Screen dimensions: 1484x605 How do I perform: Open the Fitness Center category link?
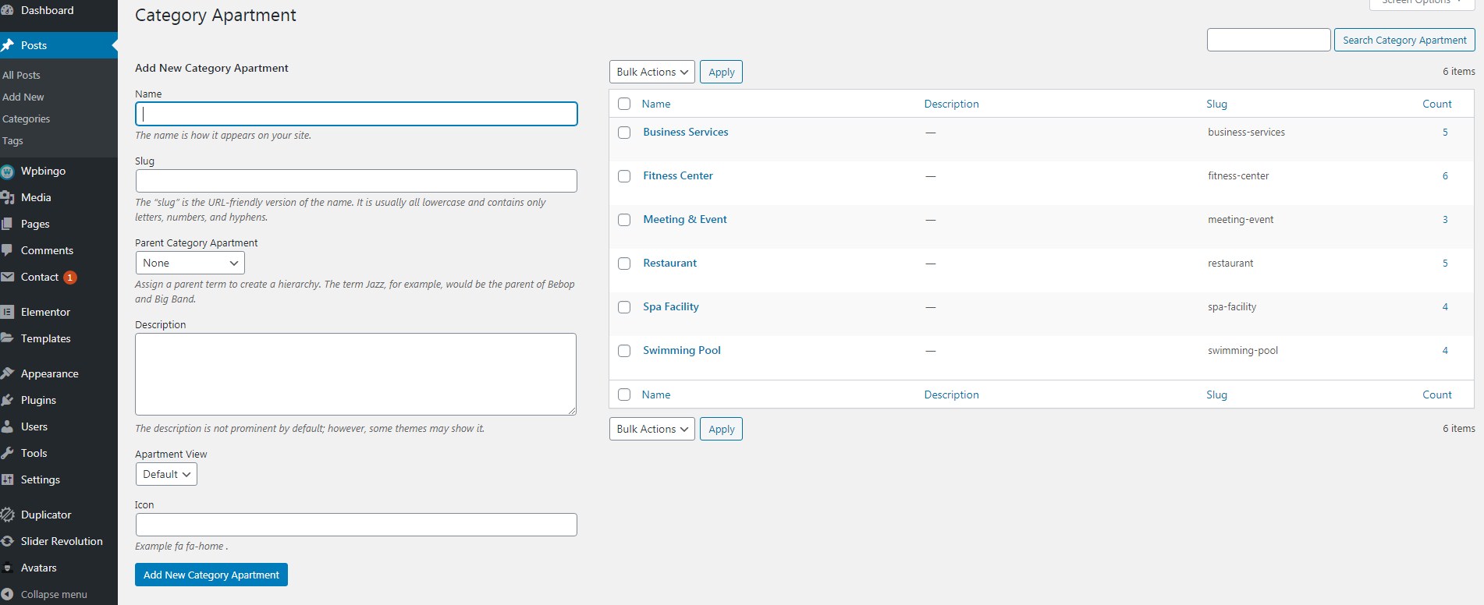pos(678,175)
